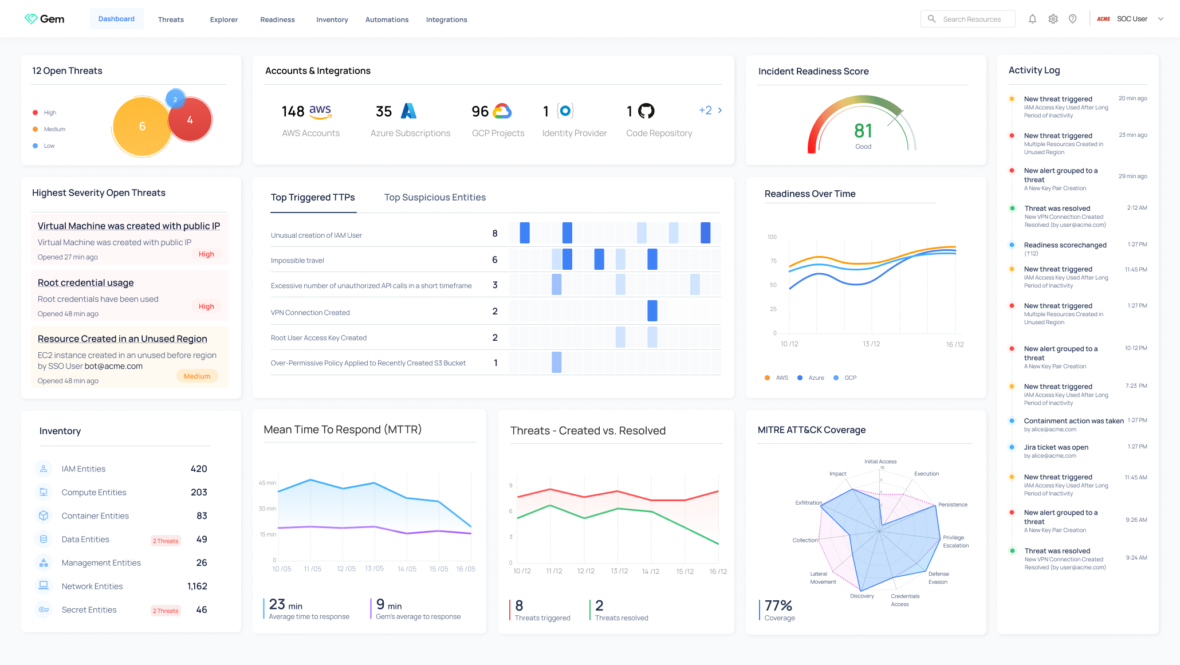Click the GitHub code repository icon
1180x665 pixels.
click(646, 111)
